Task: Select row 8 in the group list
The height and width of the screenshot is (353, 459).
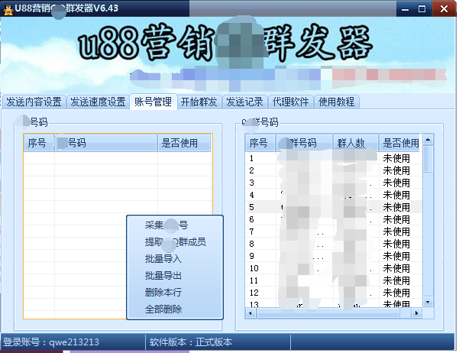Action: pyautogui.click(x=334, y=244)
